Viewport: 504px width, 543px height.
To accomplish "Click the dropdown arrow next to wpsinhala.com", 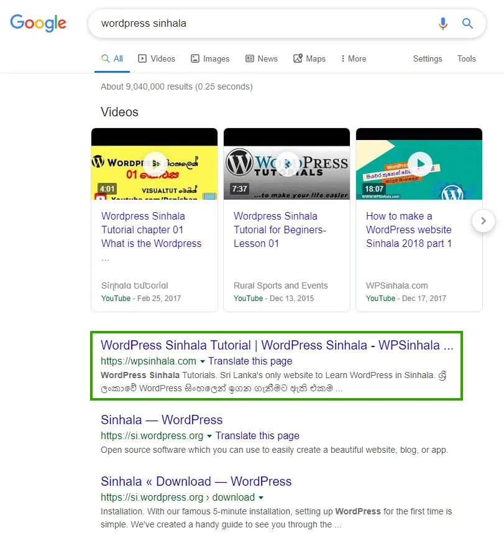I will pos(203,361).
